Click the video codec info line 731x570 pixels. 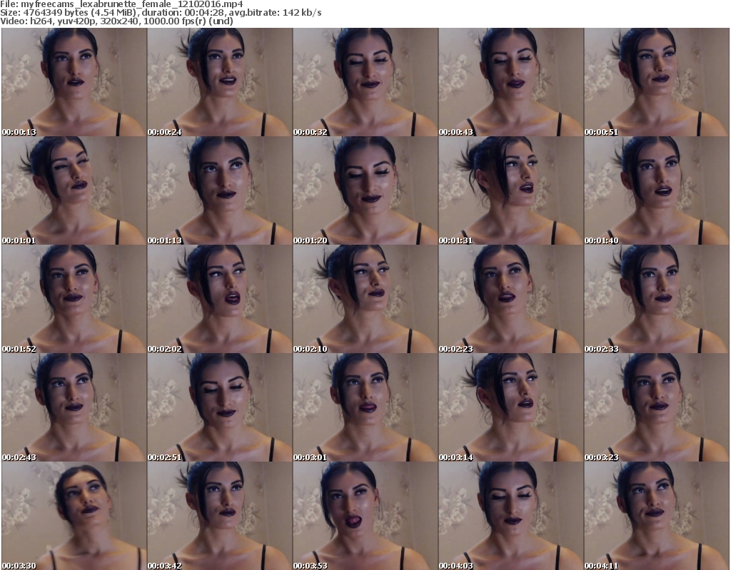117,21
